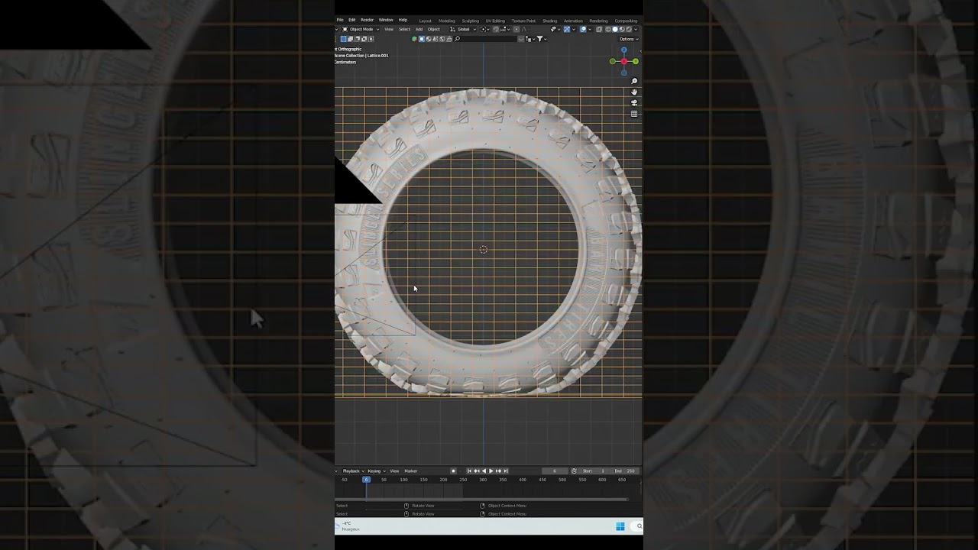The height and width of the screenshot is (550, 978).
Task: Toggle viewport gizmos display
Action: click(567, 29)
